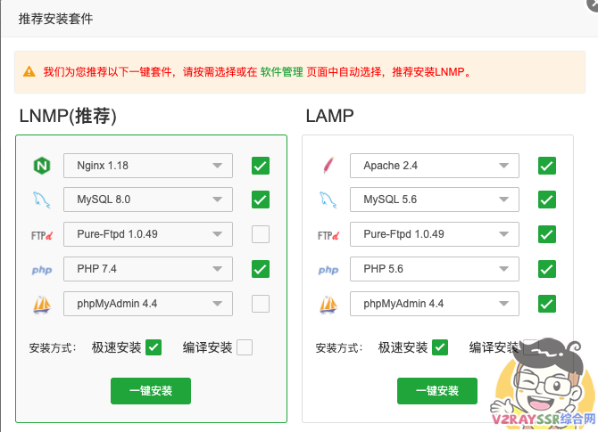
Task: Click the MySQL dolphin icon in LNMP
Action: [x=41, y=200]
